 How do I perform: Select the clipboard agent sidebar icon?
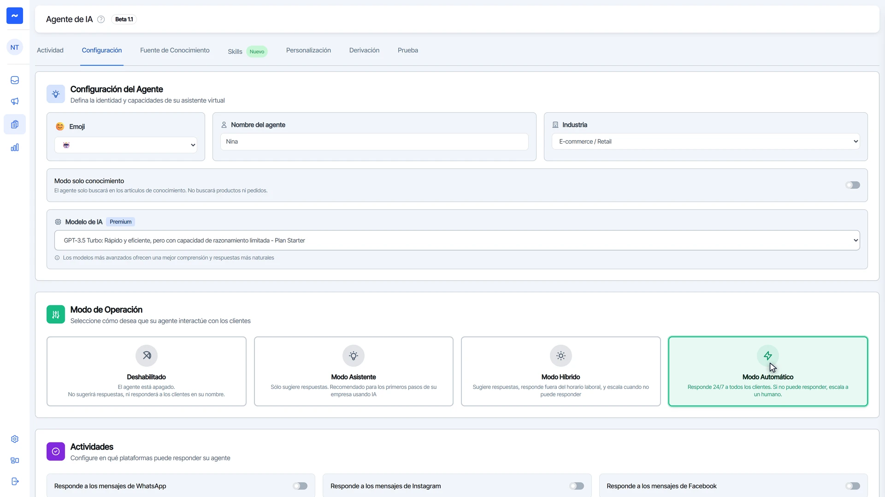[x=15, y=124]
